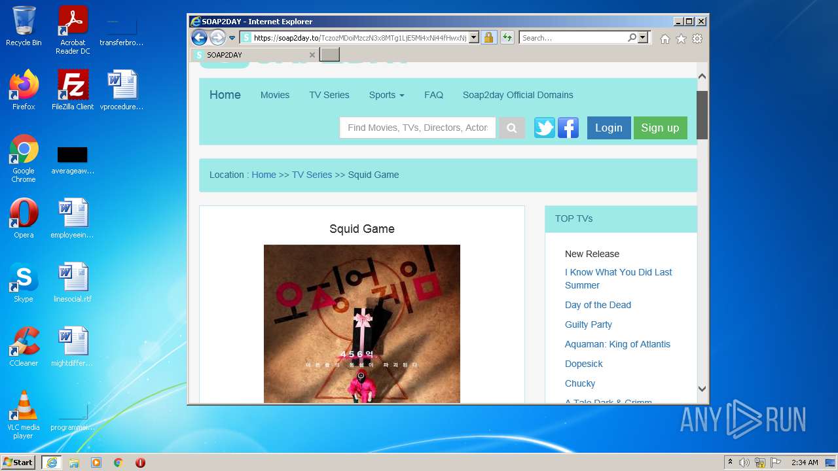
Task: Open FileZilla Client desktop icon
Action: tap(73, 90)
